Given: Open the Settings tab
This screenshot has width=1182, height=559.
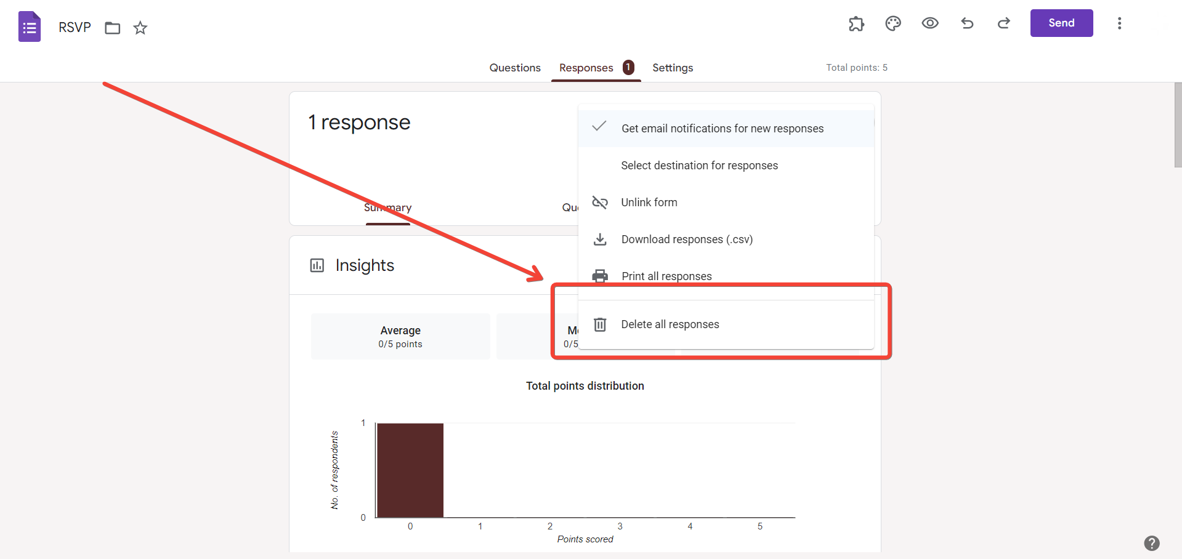Looking at the screenshot, I should pyautogui.click(x=673, y=68).
